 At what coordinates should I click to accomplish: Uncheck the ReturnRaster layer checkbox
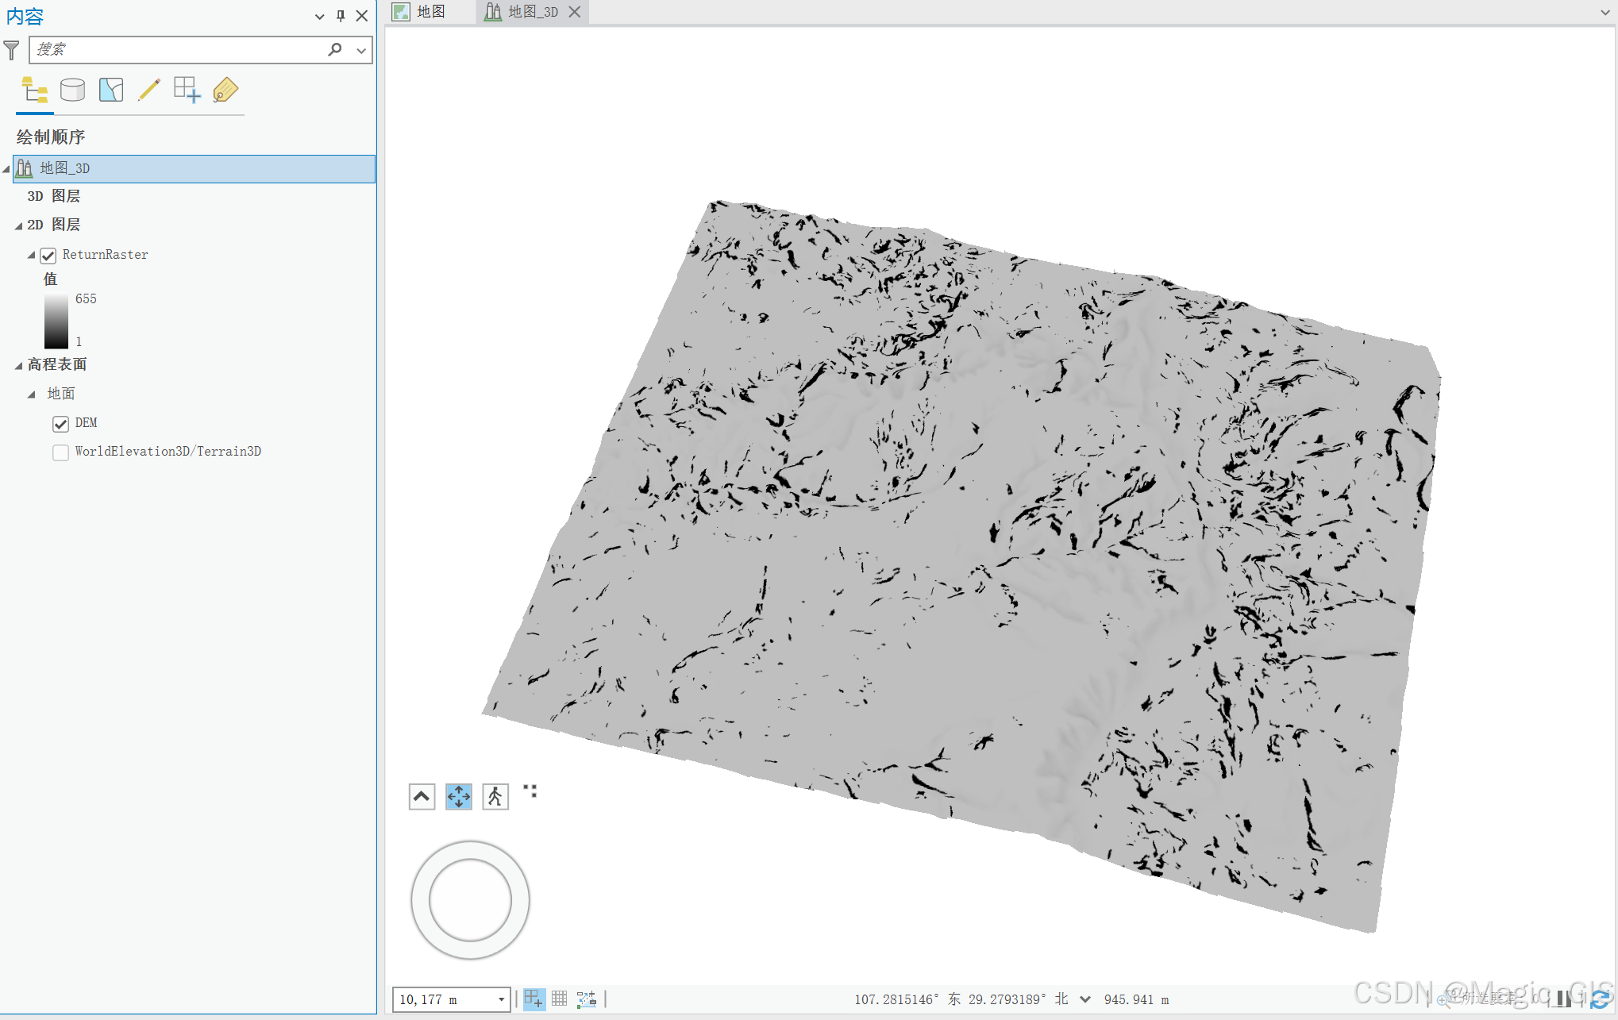48,256
